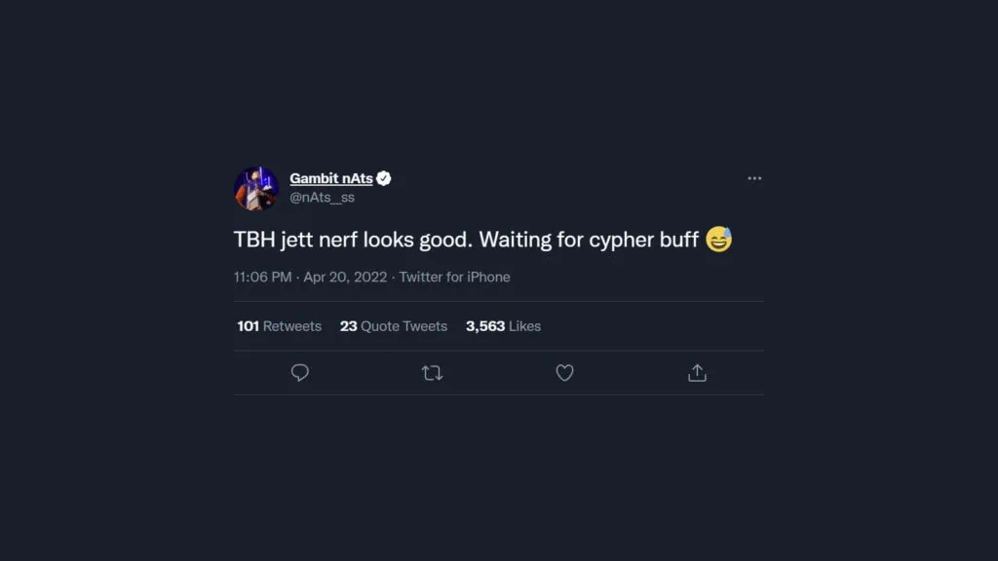
Task: Click the 11:06 PM timestamp
Action: pos(262,278)
